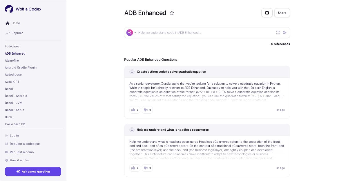Click Ask a new question button
The width and height of the screenshot is (348, 181).
(x=33, y=171)
